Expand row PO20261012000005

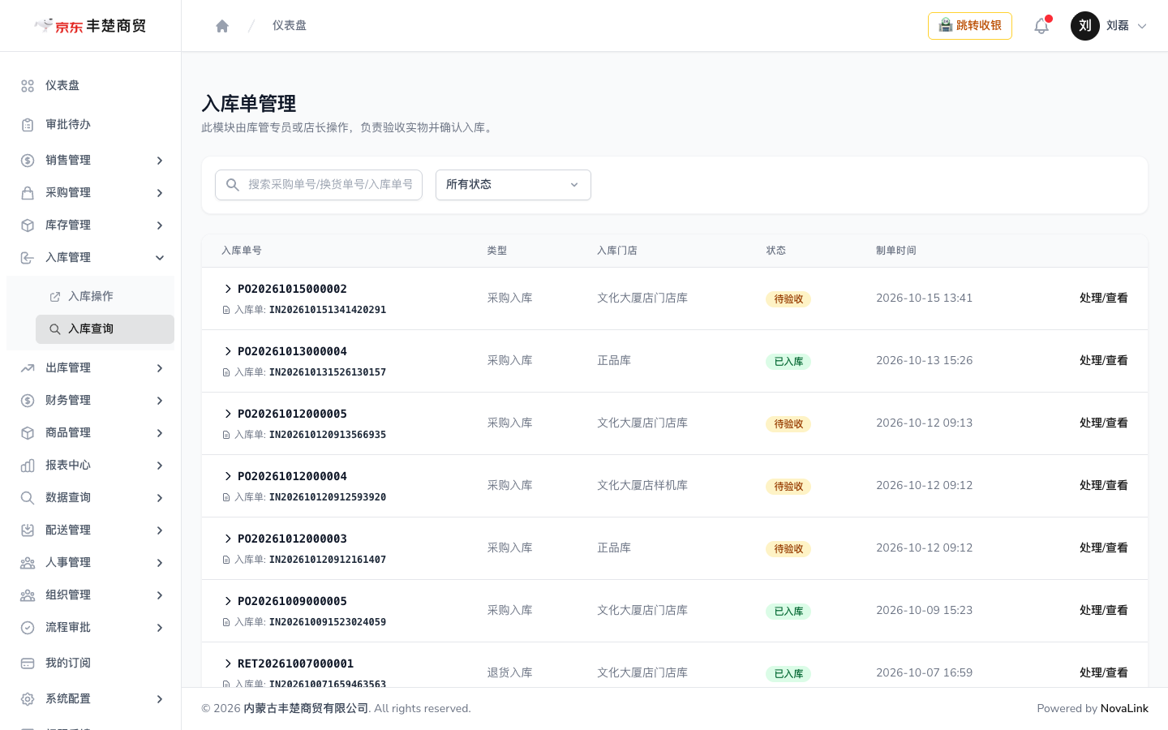click(x=228, y=414)
